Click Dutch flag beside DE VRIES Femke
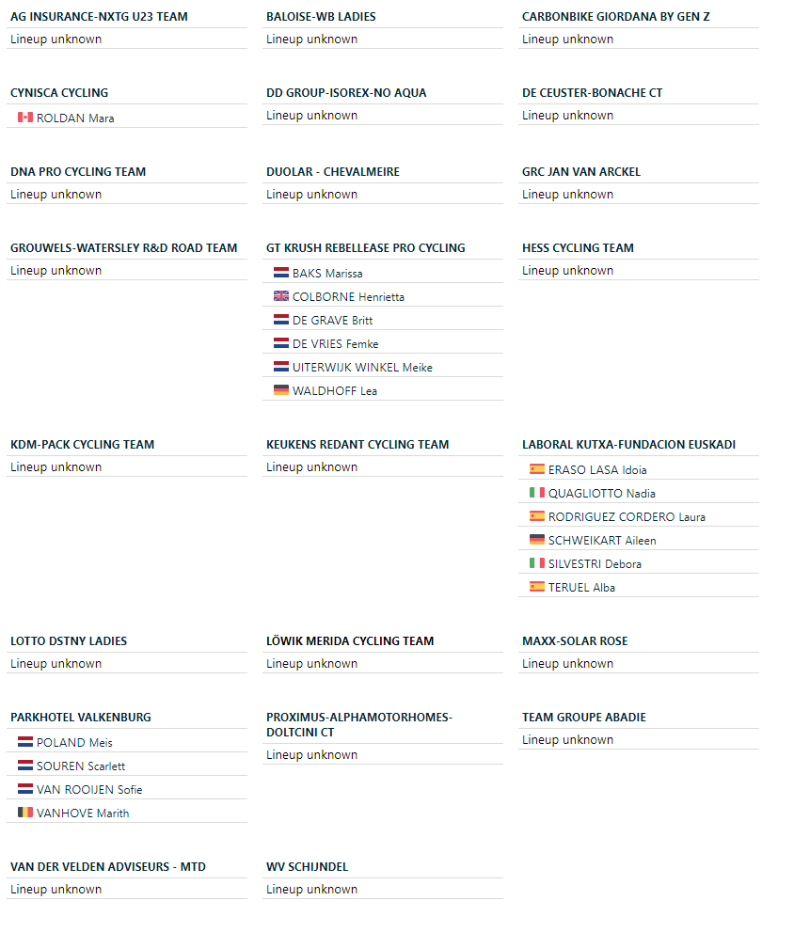794x932 pixels. [x=280, y=343]
